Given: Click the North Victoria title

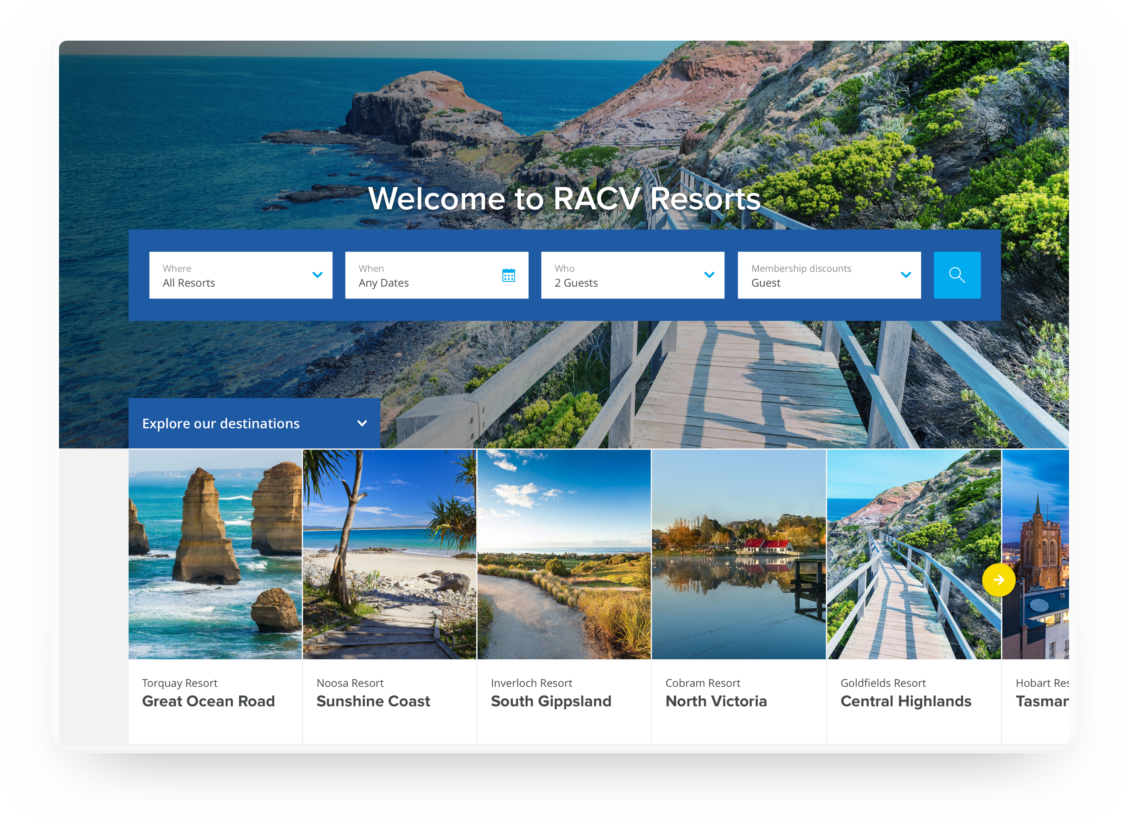Looking at the screenshot, I should click(716, 701).
